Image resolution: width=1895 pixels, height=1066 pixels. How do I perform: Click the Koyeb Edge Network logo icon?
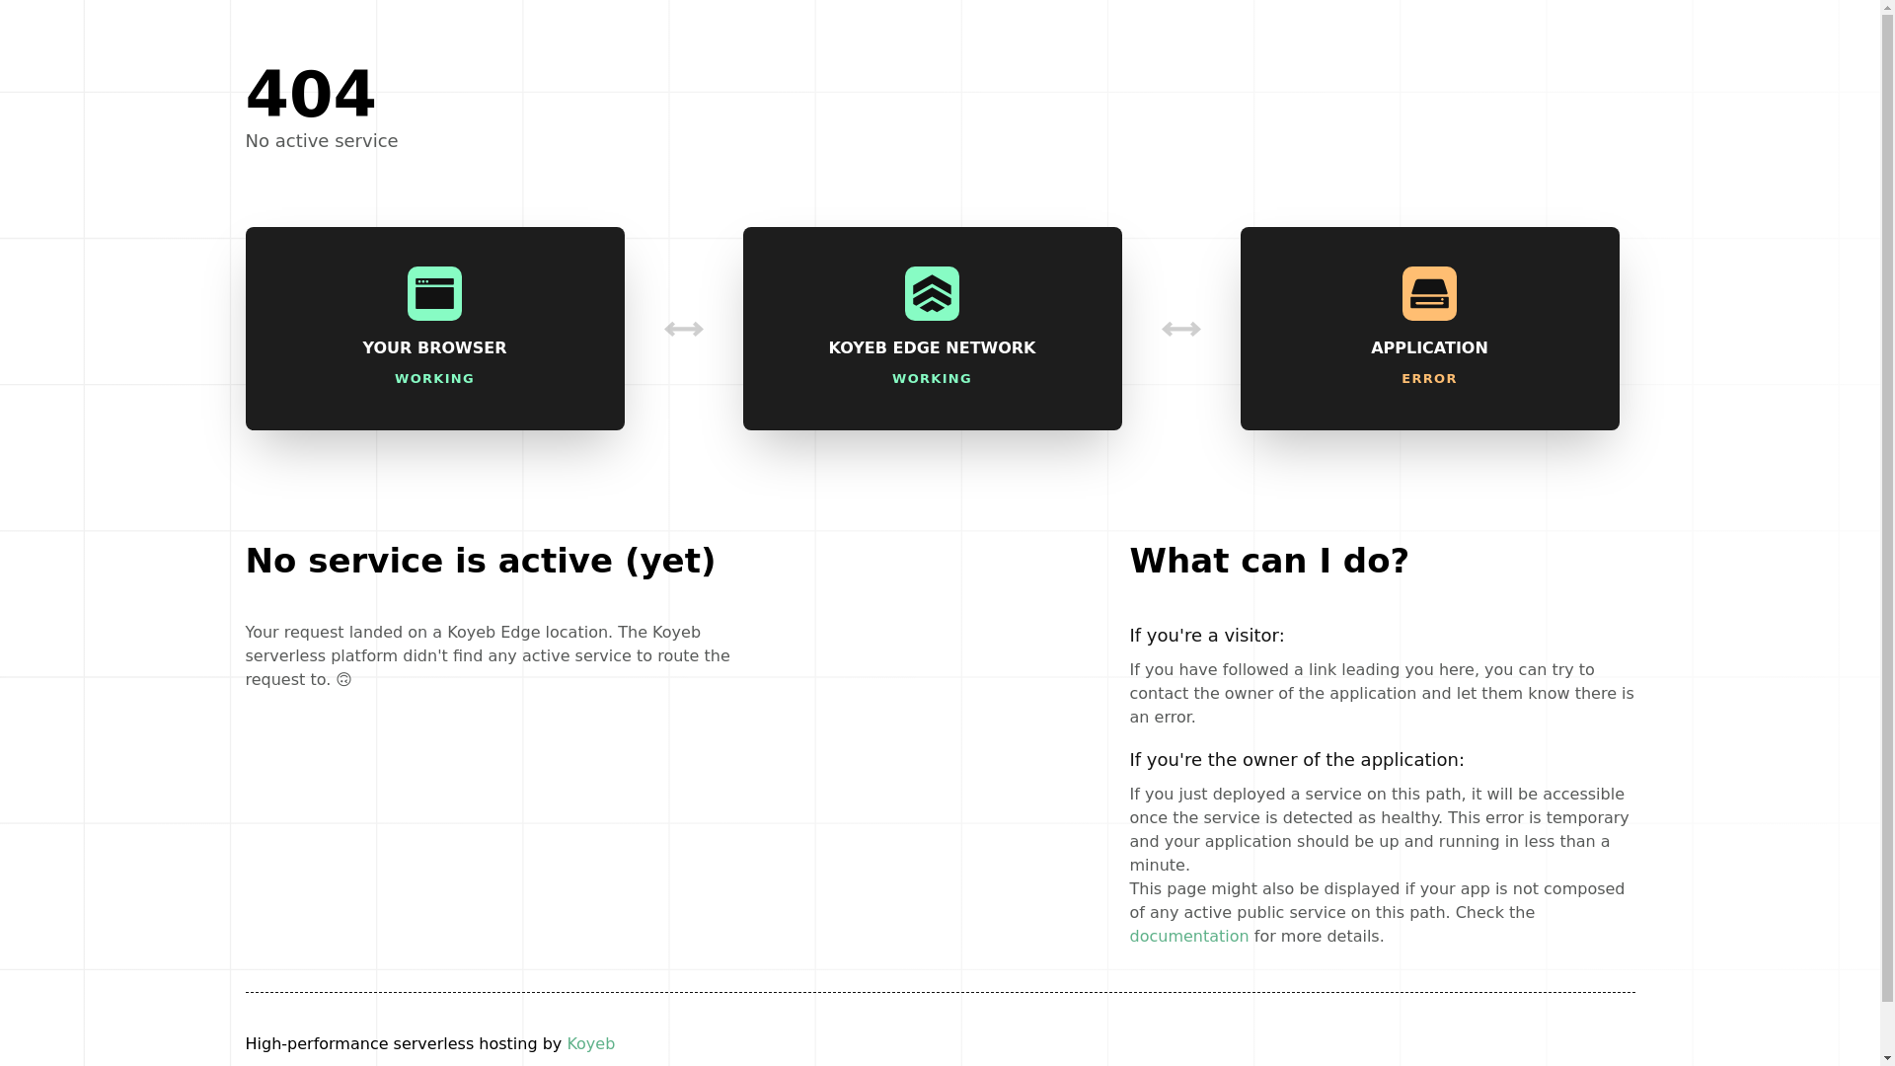(932, 293)
